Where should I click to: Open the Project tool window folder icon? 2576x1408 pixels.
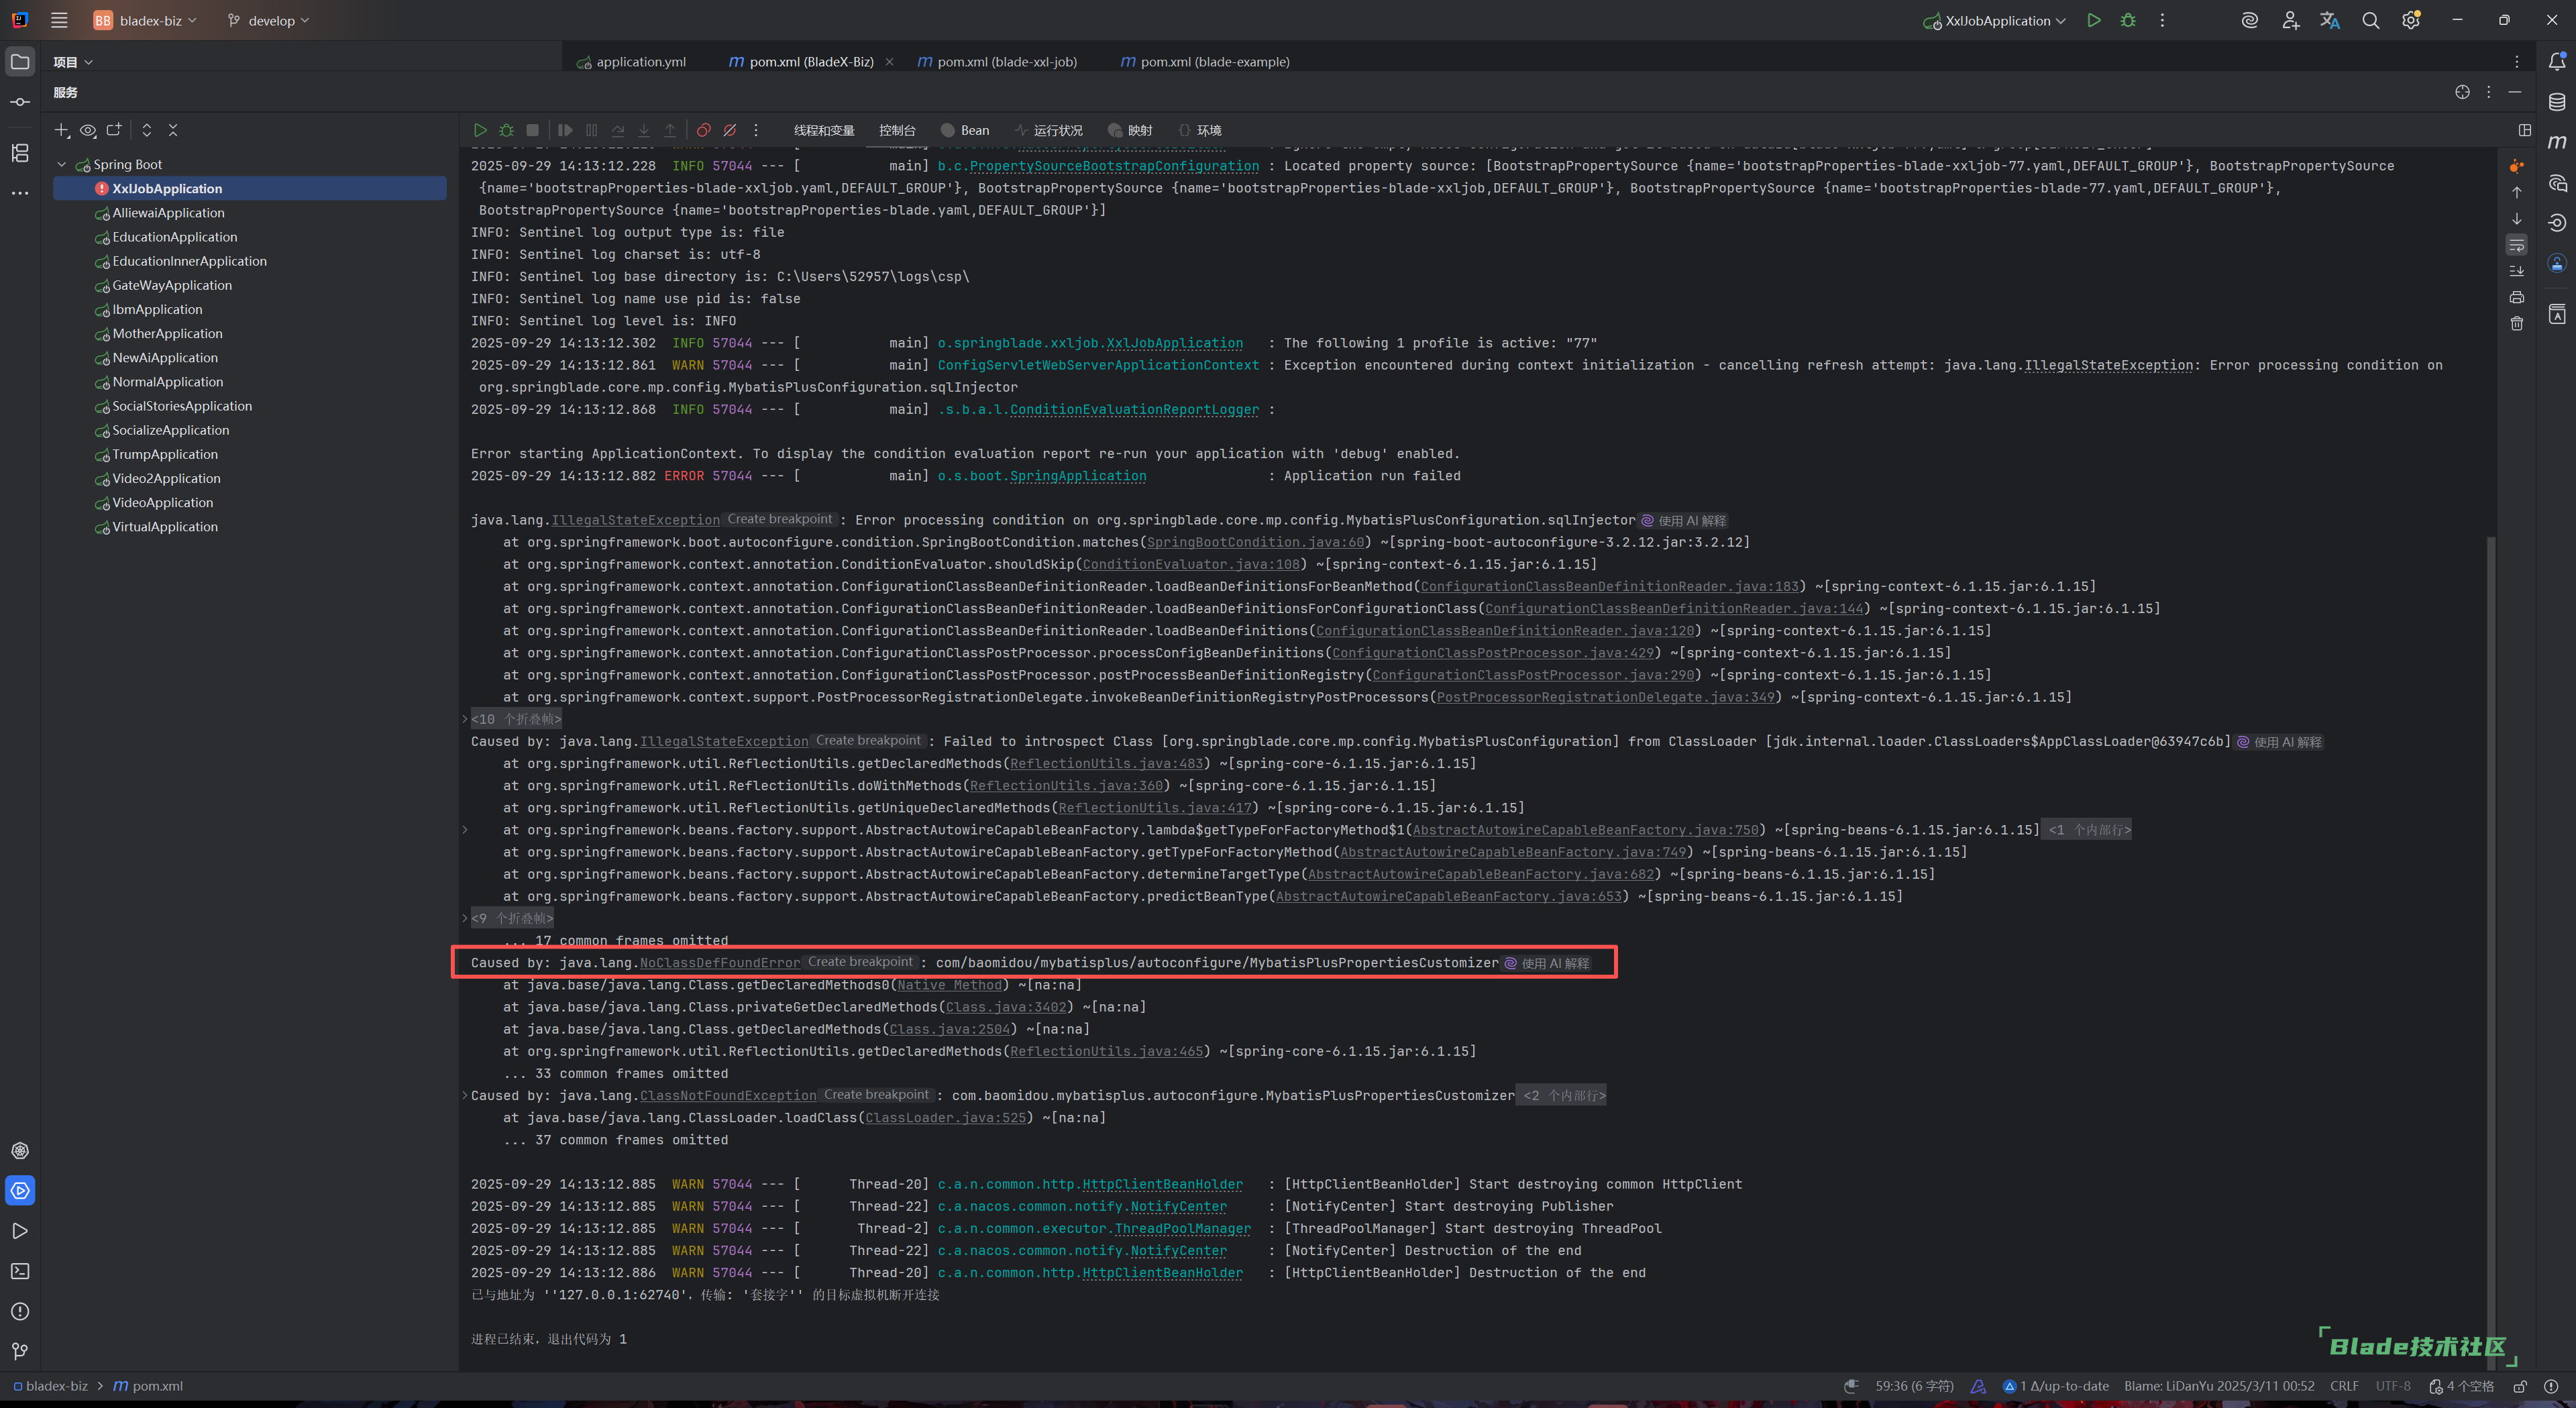click(x=20, y=61)
